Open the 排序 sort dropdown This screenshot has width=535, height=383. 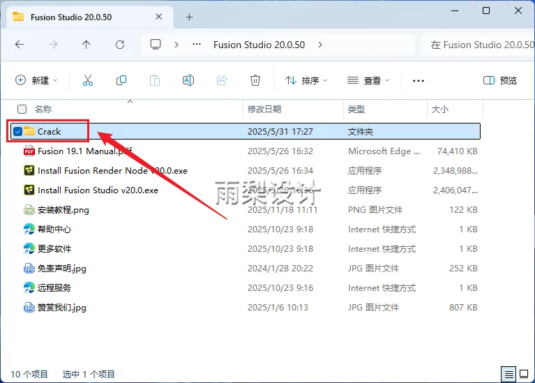[x=306, y=80]
